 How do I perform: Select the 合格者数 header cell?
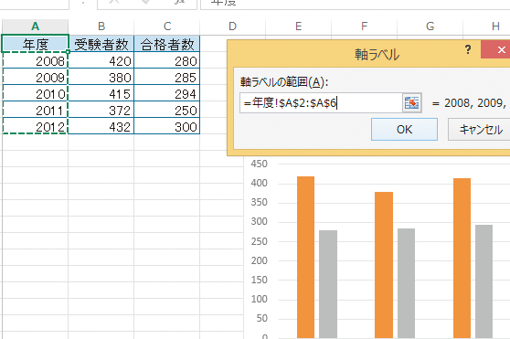[x=167, y=44]
